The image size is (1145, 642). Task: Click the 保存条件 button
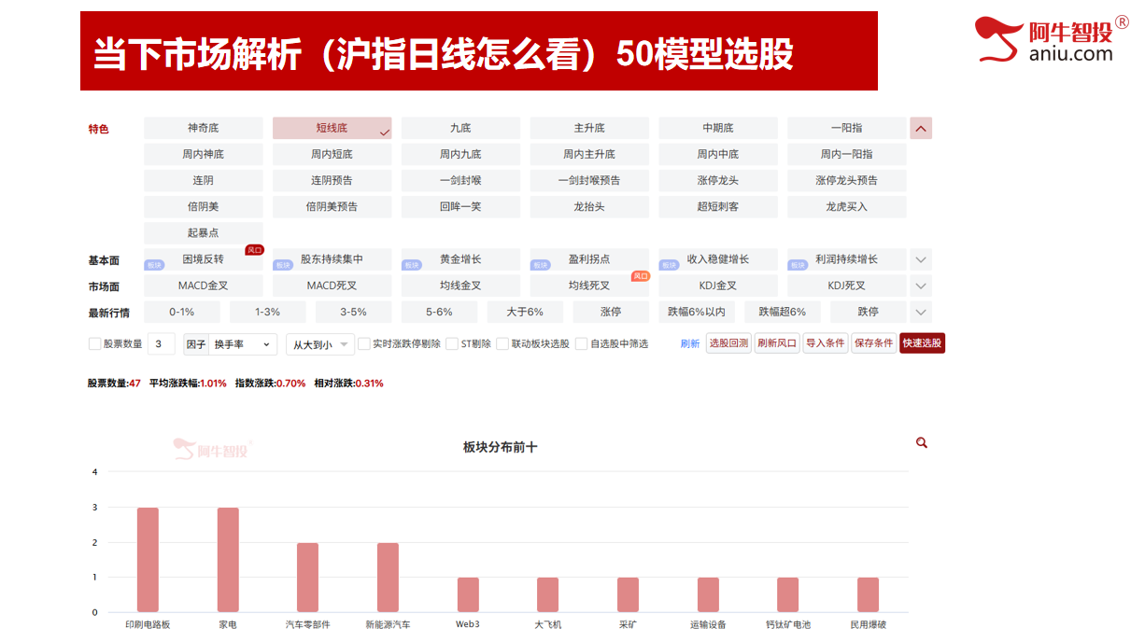(x=873, y=343)
